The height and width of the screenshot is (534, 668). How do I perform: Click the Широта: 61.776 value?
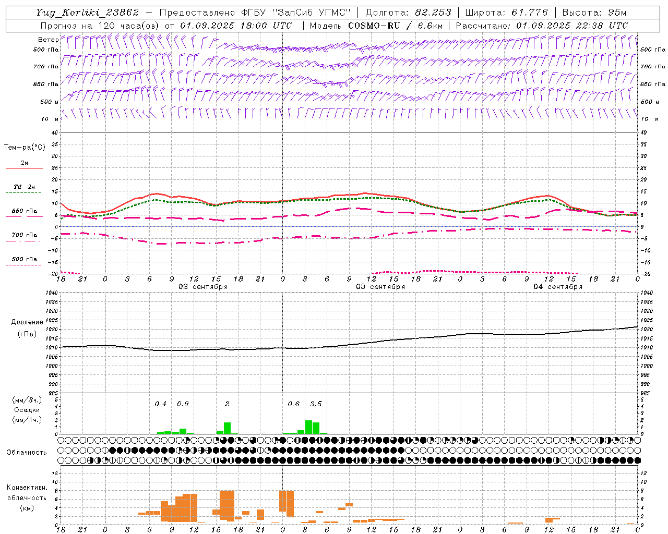pos(506,13)
